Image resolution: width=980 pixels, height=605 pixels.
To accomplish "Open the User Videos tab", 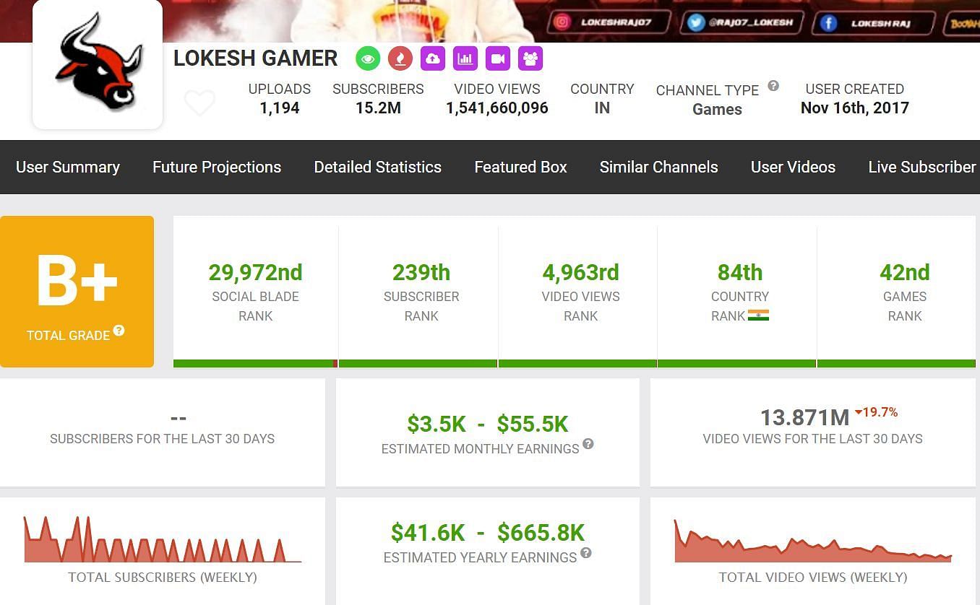I will click(x=793, y=167).
